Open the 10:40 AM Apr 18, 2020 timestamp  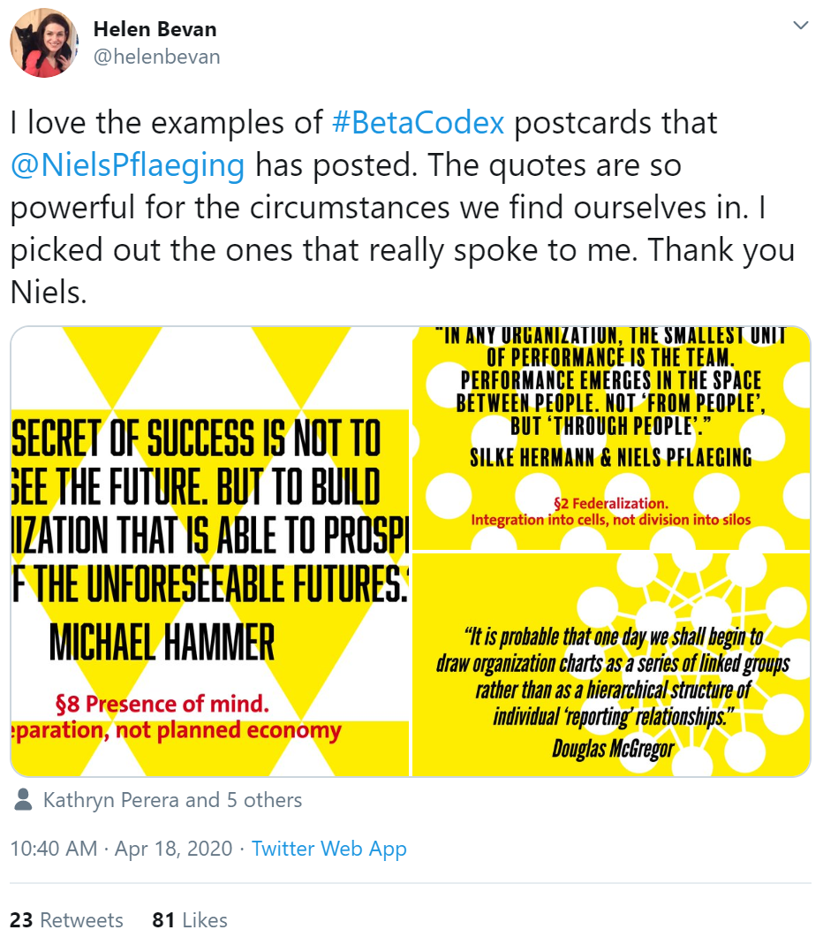coord(121,848)
